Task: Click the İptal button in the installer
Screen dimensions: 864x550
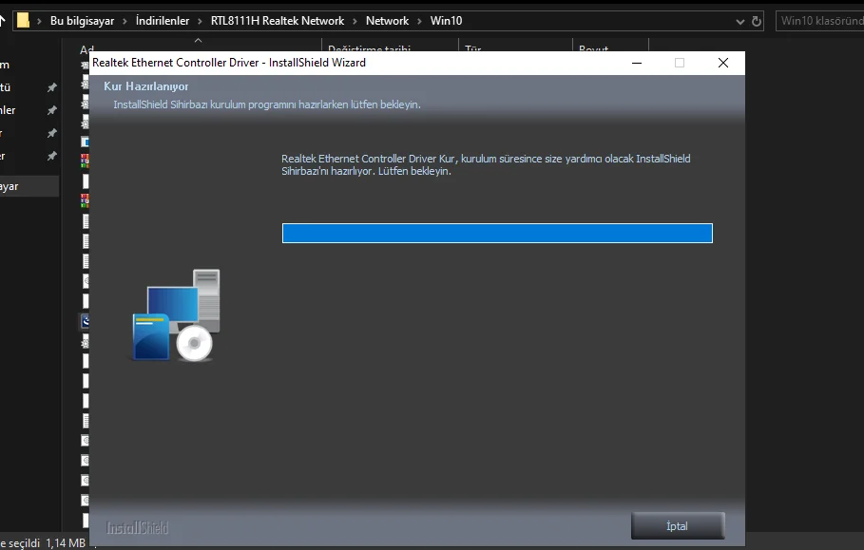Action: [677, 525]
